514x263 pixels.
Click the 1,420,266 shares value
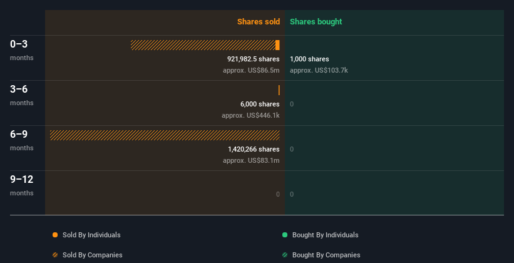[x=254, y=149]
